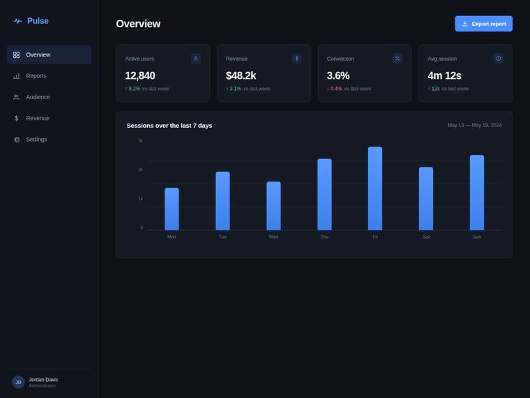
Task: Click the 12,840 active users value
Action: coord(140,75)
